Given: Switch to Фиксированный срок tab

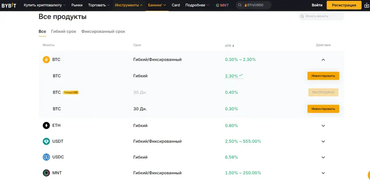Looking at the screenshot, I should point(103,31).
